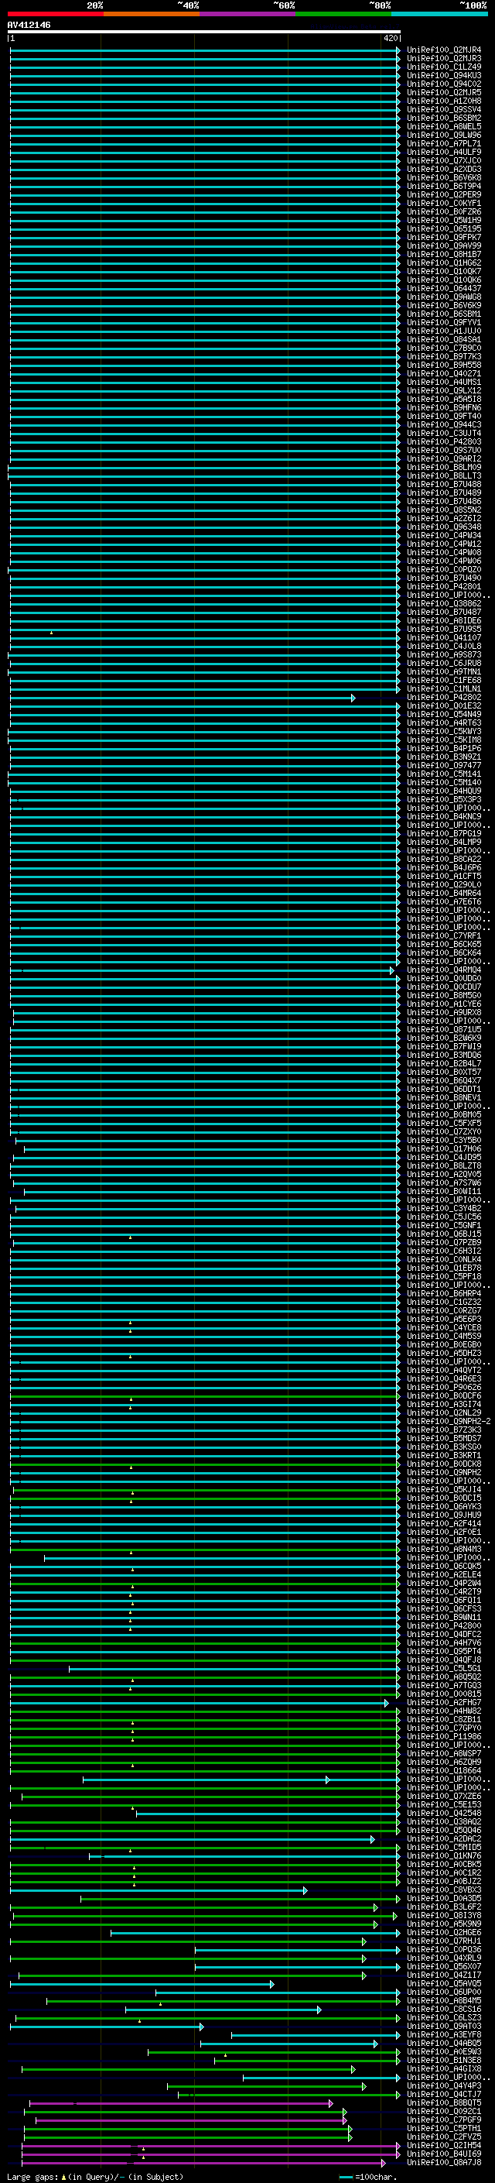
Task: Click label UniRef100_Q42548
Action: [x=444, y=1813]
